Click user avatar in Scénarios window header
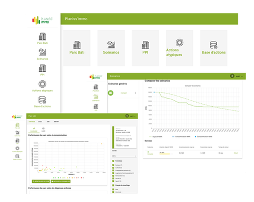 click(x=232, y=76)
